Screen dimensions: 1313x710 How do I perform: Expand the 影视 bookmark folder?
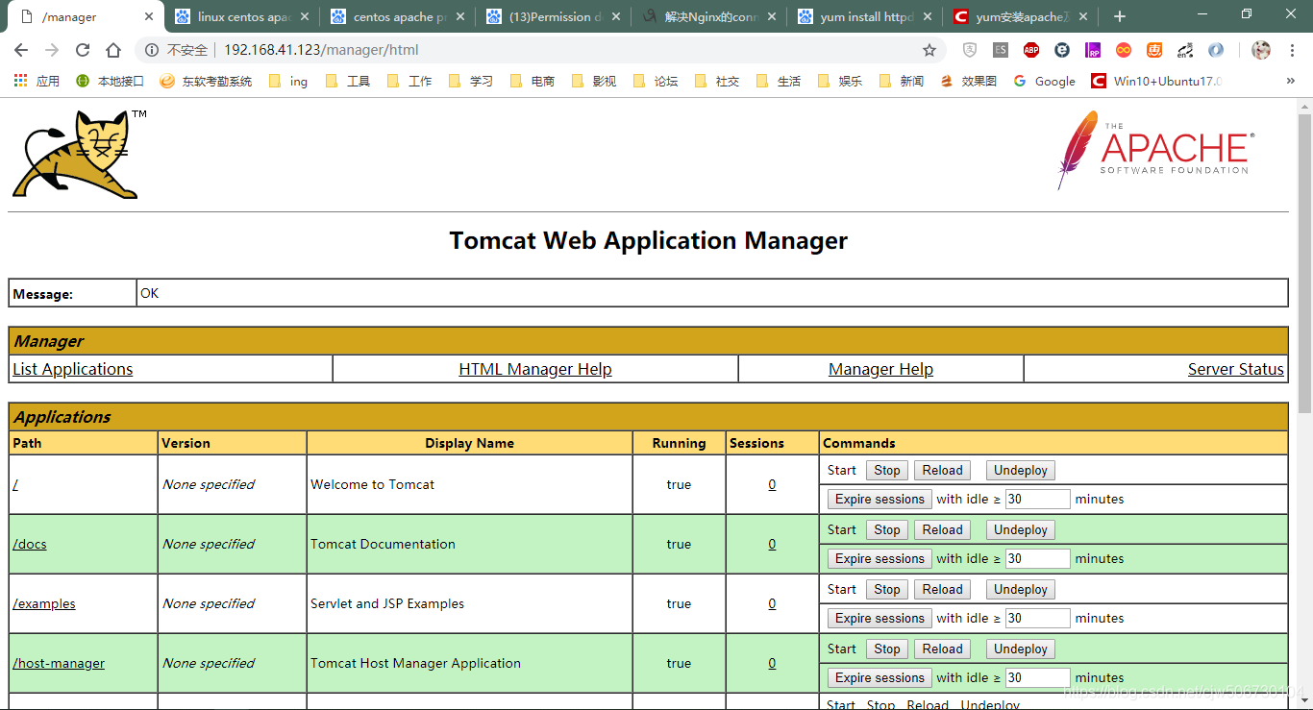click(x=594, y=82)
